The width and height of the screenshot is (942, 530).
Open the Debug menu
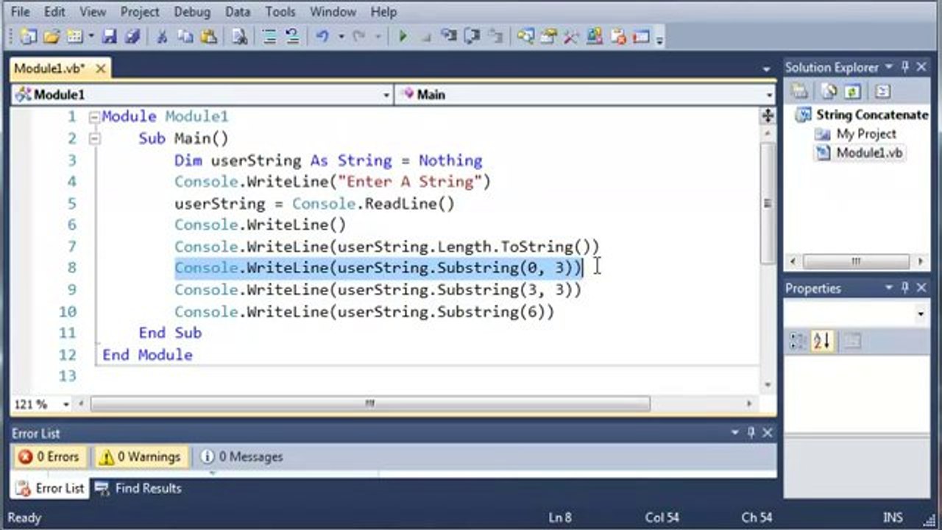tap(192, 12)
